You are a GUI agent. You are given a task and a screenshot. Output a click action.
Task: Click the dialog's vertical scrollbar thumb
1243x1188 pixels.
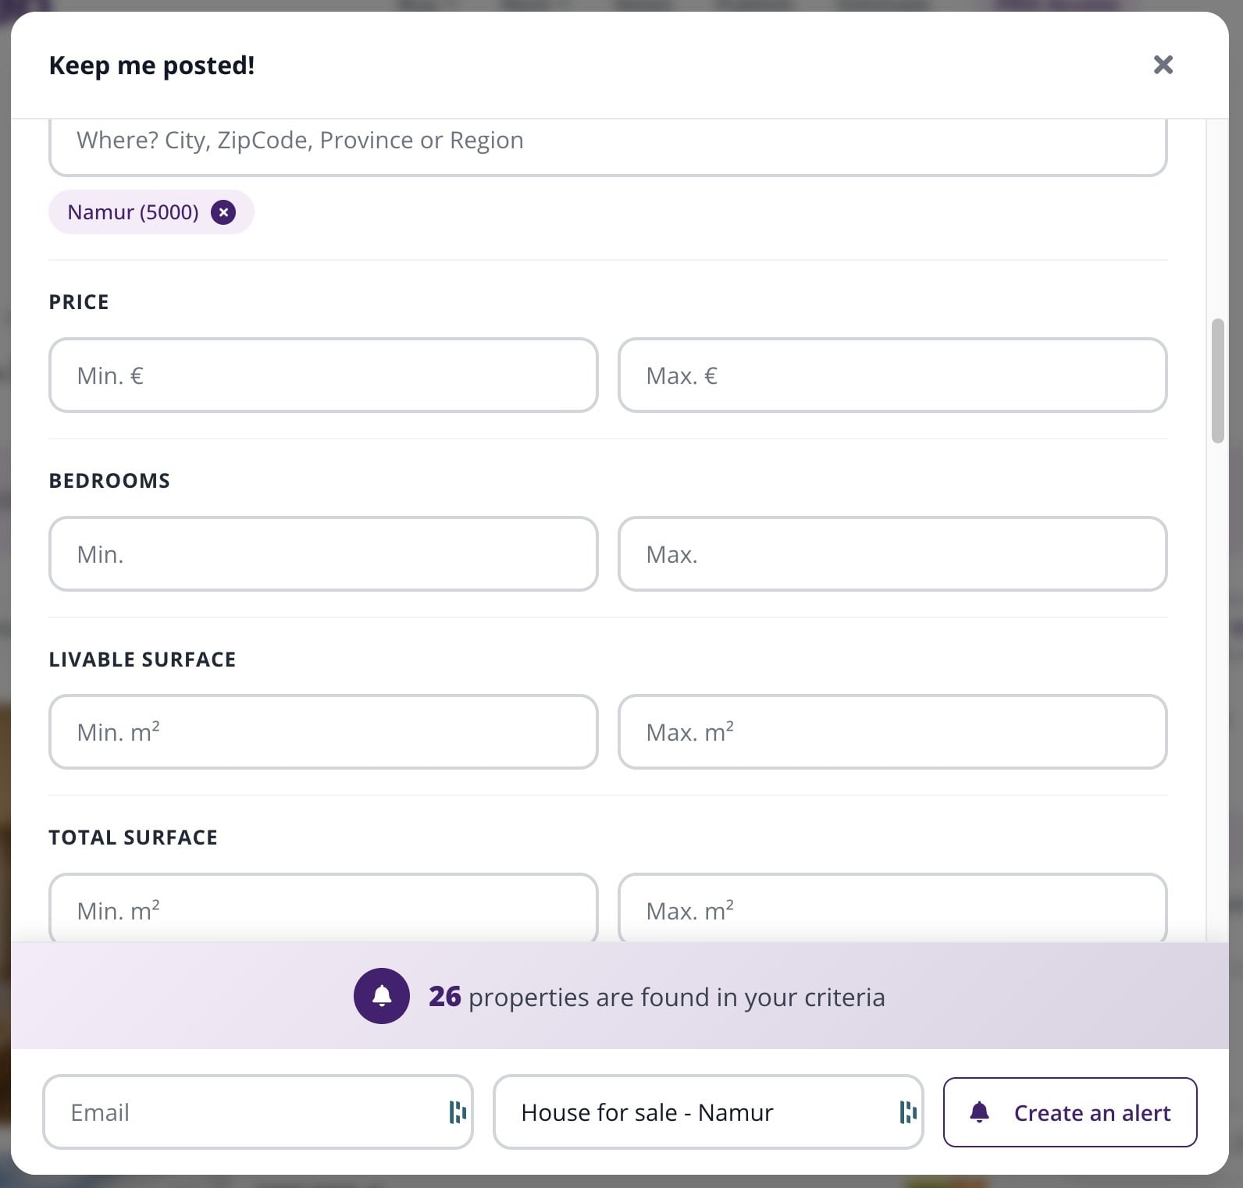tap(1217, 381)
